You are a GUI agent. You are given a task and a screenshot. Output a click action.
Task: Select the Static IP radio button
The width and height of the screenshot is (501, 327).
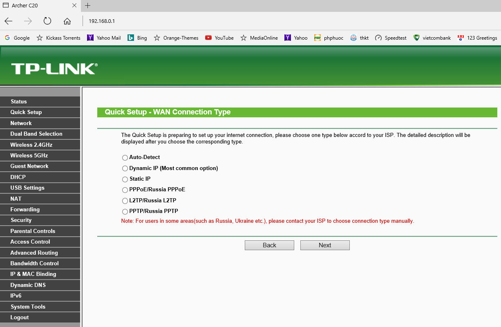coord(125,179)
